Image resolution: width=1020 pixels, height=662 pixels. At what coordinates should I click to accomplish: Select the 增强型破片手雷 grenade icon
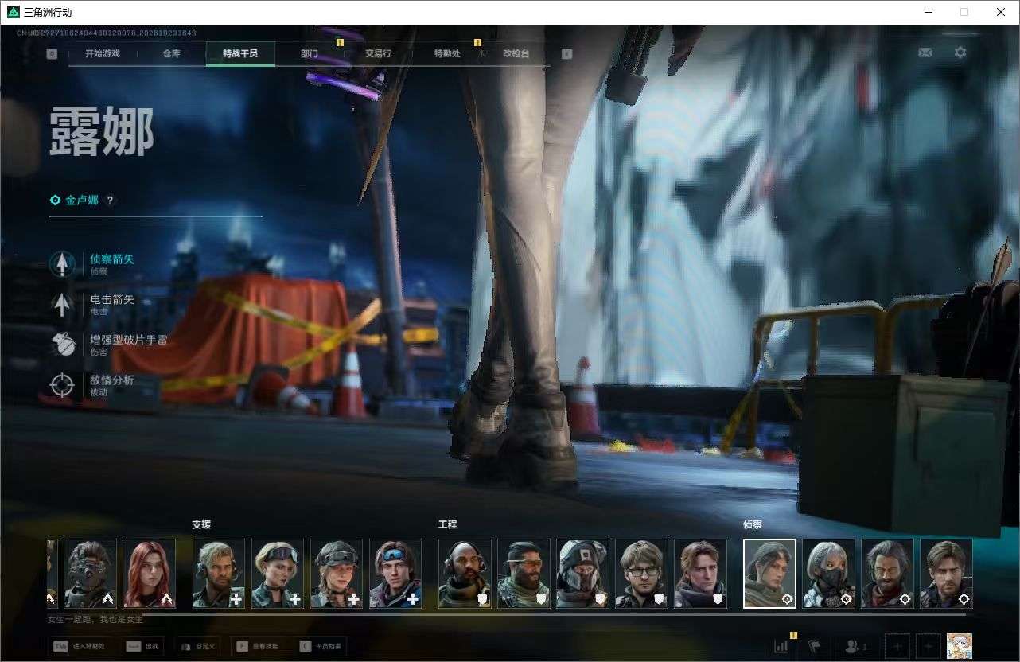[x=62, y=345]
